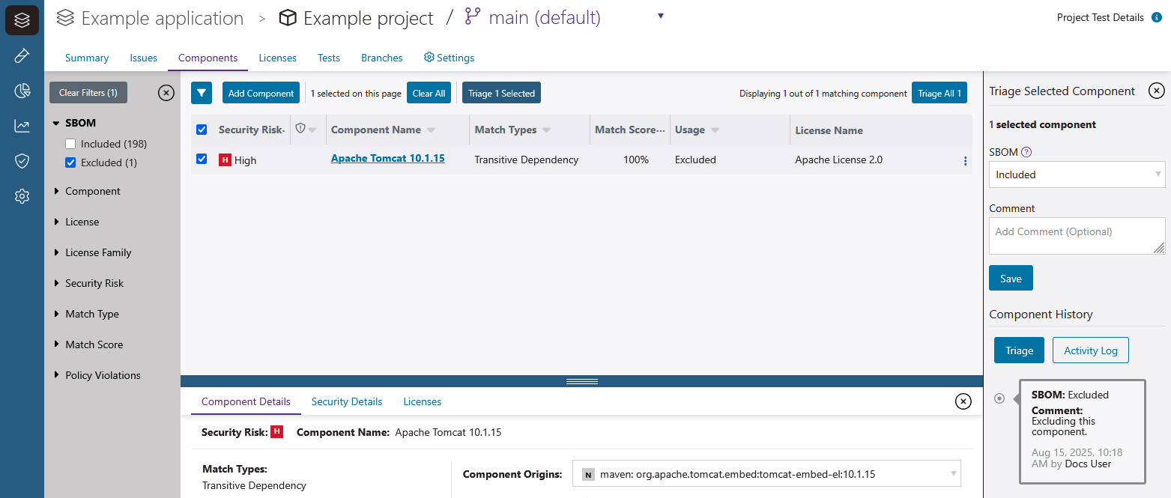Collapse the SBOM filter section
The height and width of the screenshot is (498, 1171).
(57, 122)
